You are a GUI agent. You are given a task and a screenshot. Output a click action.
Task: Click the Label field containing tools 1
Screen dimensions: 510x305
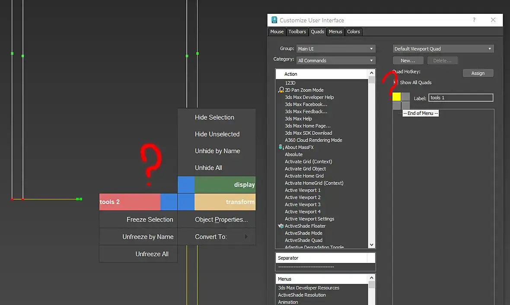pyautogui.click(x=461, y=98)
